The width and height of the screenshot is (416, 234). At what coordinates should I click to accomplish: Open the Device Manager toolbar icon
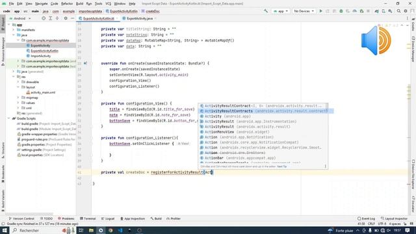click(x=383, y=11)
